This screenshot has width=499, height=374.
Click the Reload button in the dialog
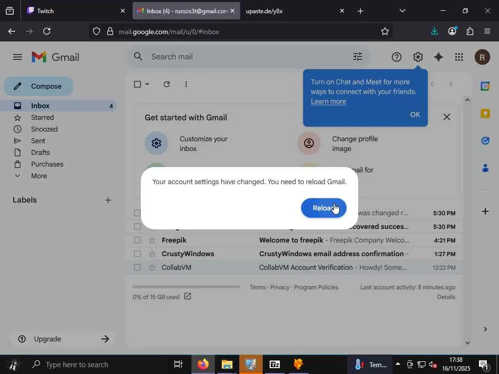(324, 208)
